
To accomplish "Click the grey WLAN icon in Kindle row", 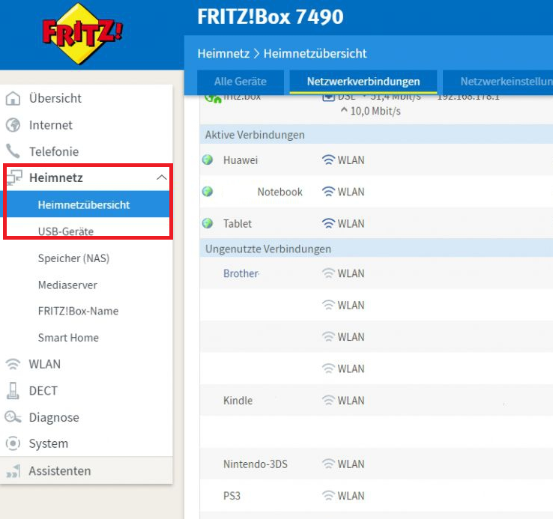I will [328, 400].
